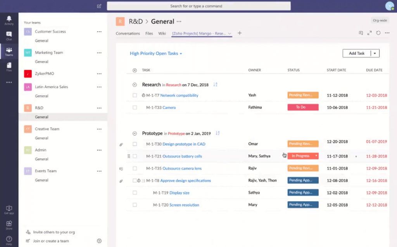Switch to Files tab
397x247 pixels.
click(x=149, y=33)
